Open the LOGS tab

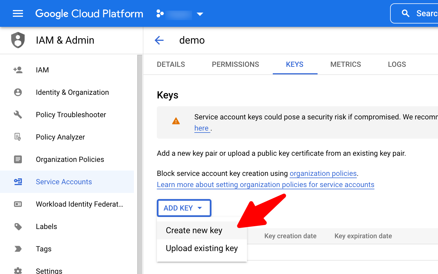click(x=397, y=64)
